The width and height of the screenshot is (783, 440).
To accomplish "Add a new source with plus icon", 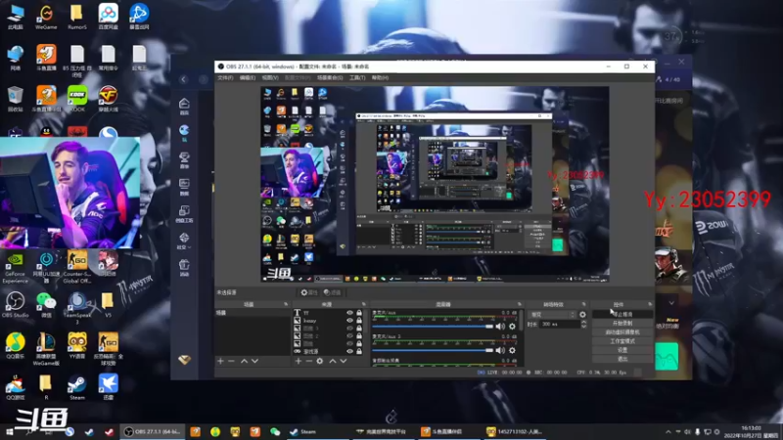I will click(x=299, y=361).
